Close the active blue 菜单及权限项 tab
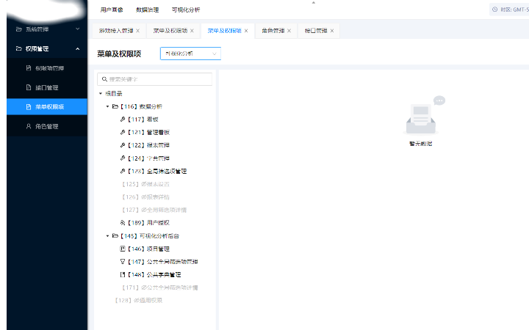Image resolution: width=529 pixels, height=330 pixels. click(246, 31)
